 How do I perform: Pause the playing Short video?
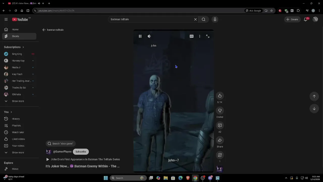coord(140,36)
